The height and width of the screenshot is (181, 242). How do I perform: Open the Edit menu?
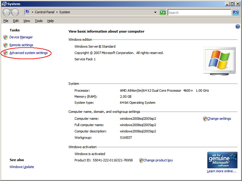tap(16, 21)
